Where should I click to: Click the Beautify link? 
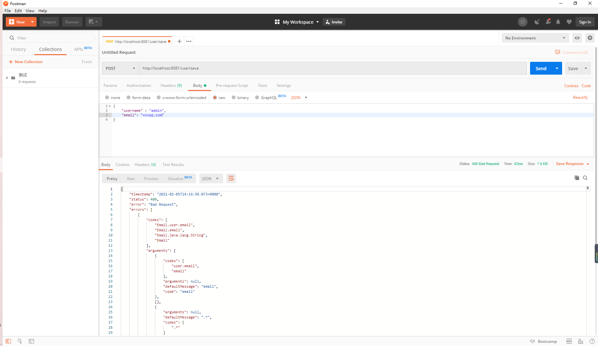pos(580,97)
